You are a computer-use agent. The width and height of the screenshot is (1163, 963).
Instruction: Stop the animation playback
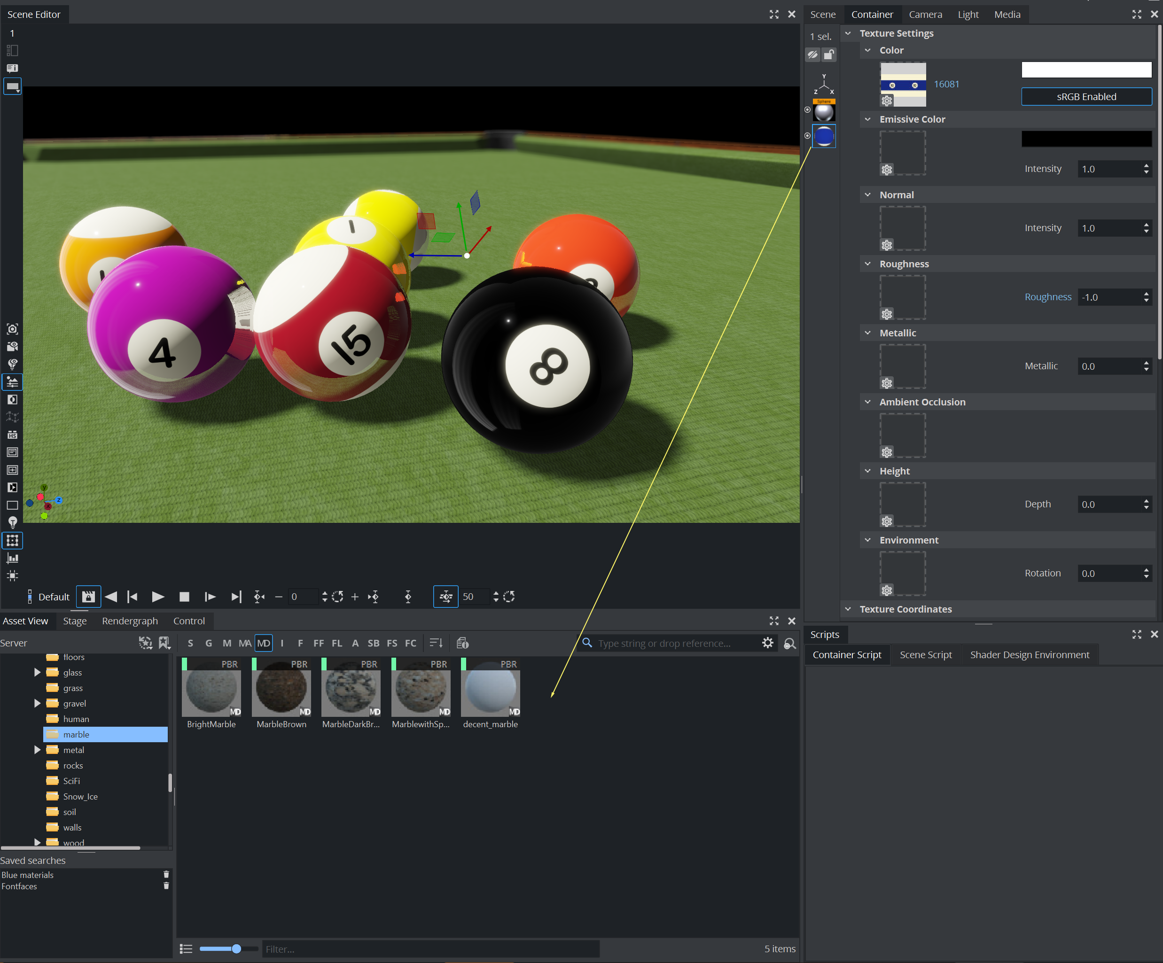tap(184, 597)
